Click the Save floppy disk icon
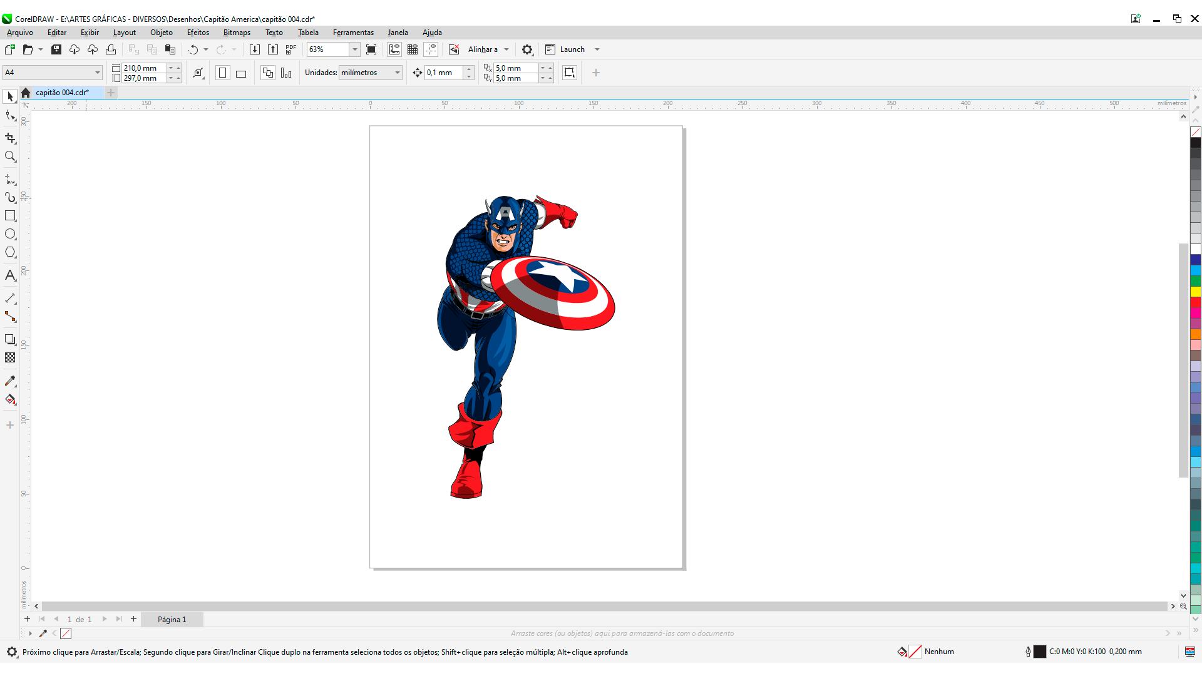The height and width of the screenshot is (676, 1202). [x=56, y=49]
